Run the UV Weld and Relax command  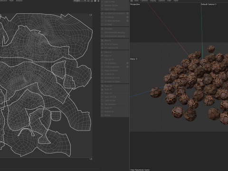tap(114, 21)
